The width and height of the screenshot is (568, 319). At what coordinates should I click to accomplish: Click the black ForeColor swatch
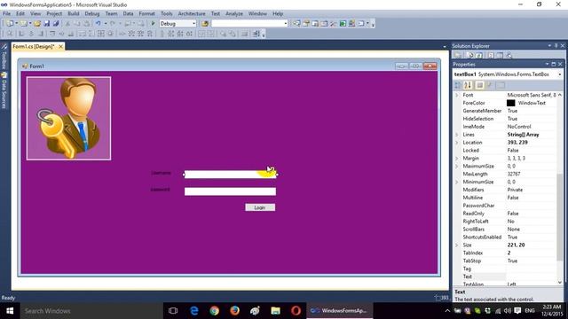coord(510,103)
